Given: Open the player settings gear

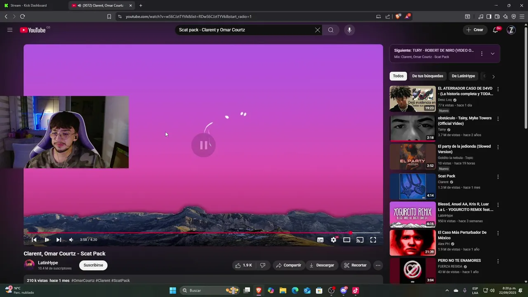Looking at the screenshot, I should [x=334, y=240].
